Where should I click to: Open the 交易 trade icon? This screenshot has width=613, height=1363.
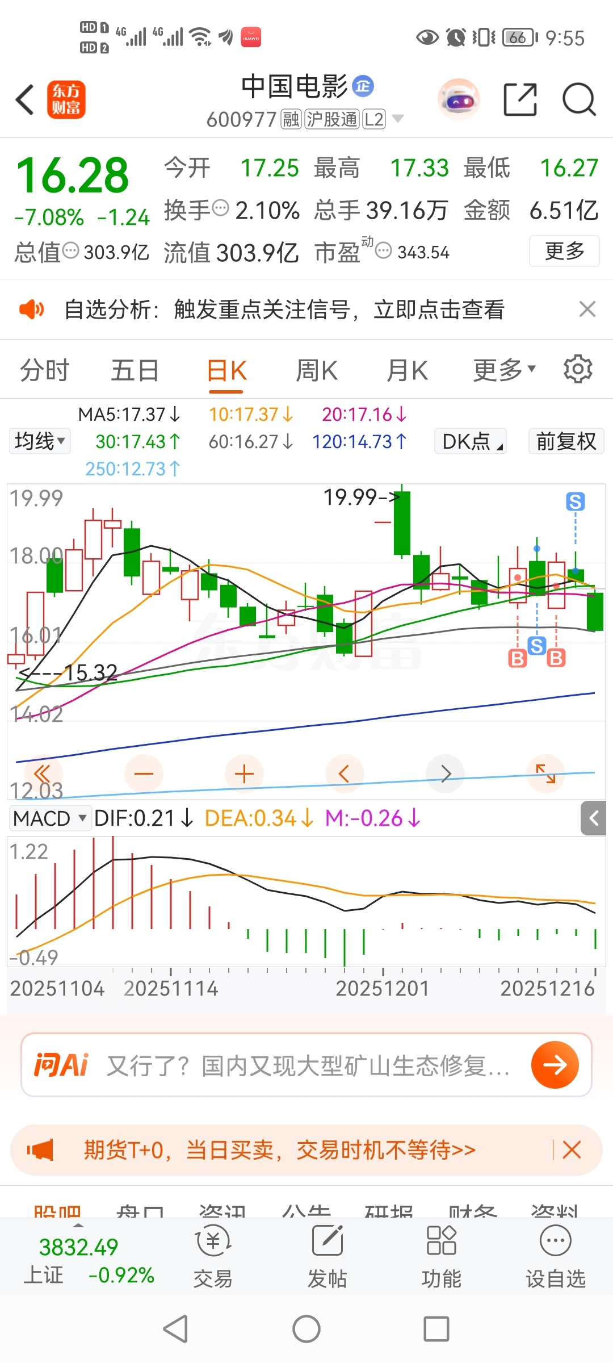pos(213,1257)
